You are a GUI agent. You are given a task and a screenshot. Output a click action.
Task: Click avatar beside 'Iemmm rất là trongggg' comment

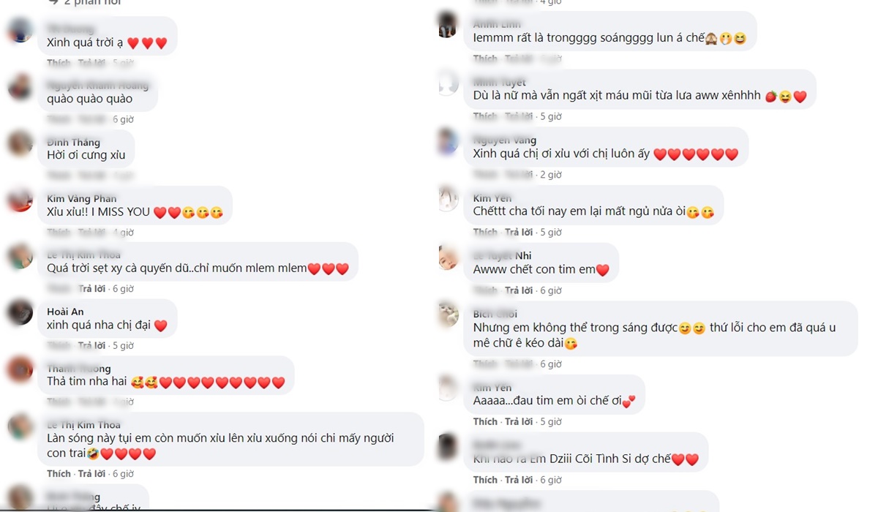click(448, 26)
